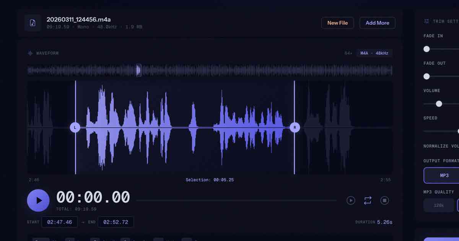Viewport: 459px width, 241px height.
Task: Click the stop playback icon
Action: pyautogui.click(x=384, y=200)
